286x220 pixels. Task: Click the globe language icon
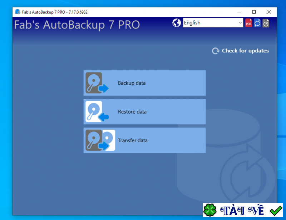(x=177, y=23)
